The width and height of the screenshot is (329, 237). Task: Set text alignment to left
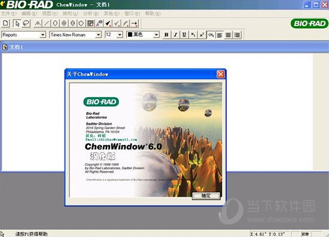point(220,35)
